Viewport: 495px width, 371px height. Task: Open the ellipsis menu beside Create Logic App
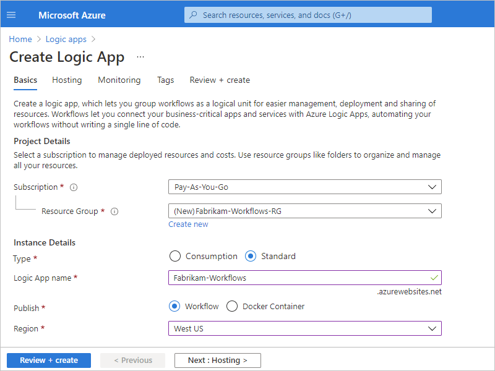tap(140, 58)
